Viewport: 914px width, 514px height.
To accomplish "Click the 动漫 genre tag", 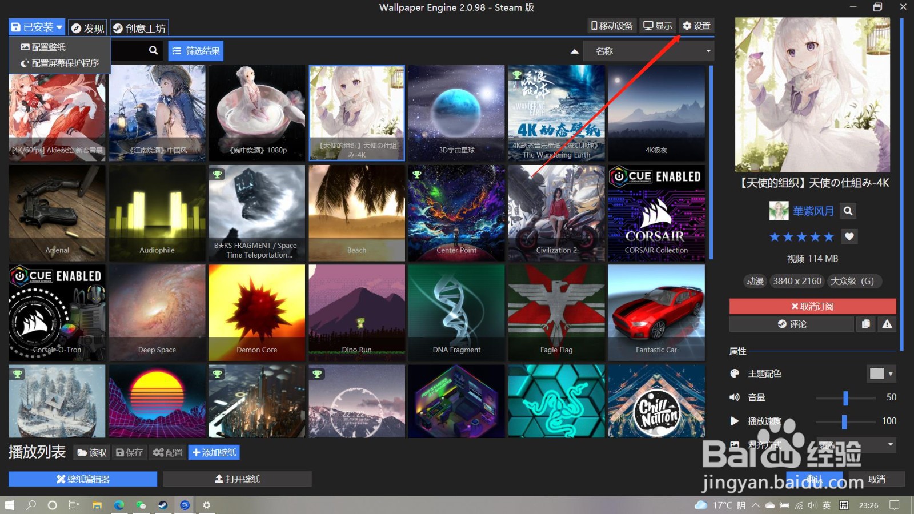I will tap(755, 281).
